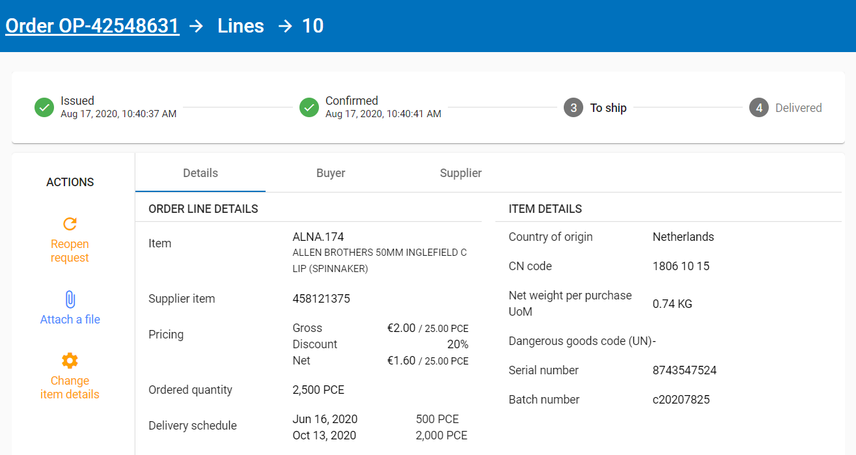
Task: Click the Change item details label
Action: 70,387
